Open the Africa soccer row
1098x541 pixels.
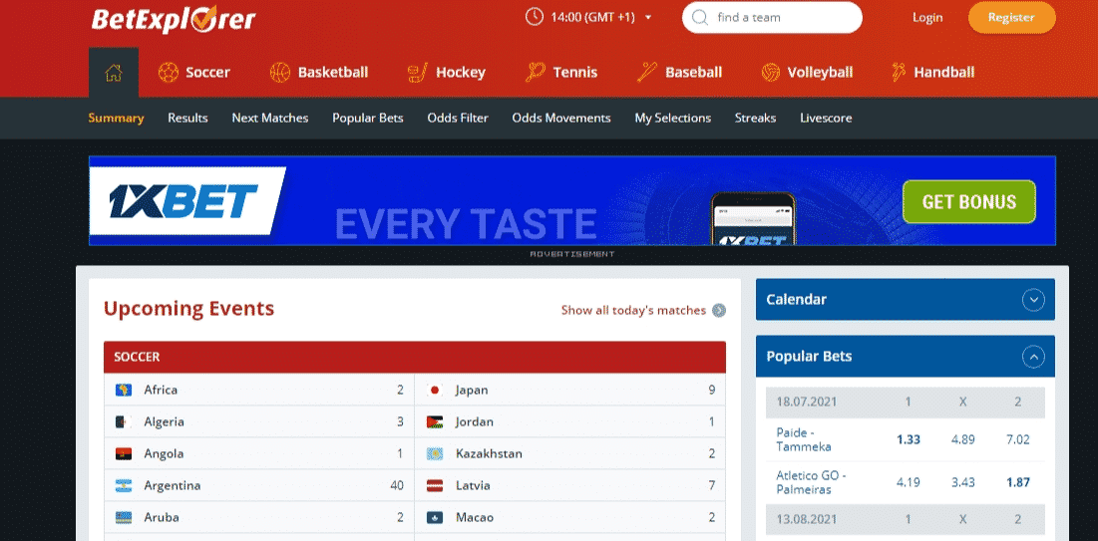coord(259,390)
